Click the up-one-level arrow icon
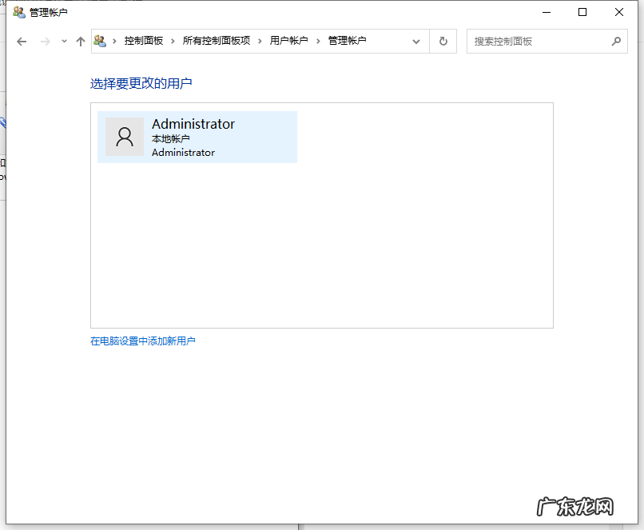 point(80,41)
